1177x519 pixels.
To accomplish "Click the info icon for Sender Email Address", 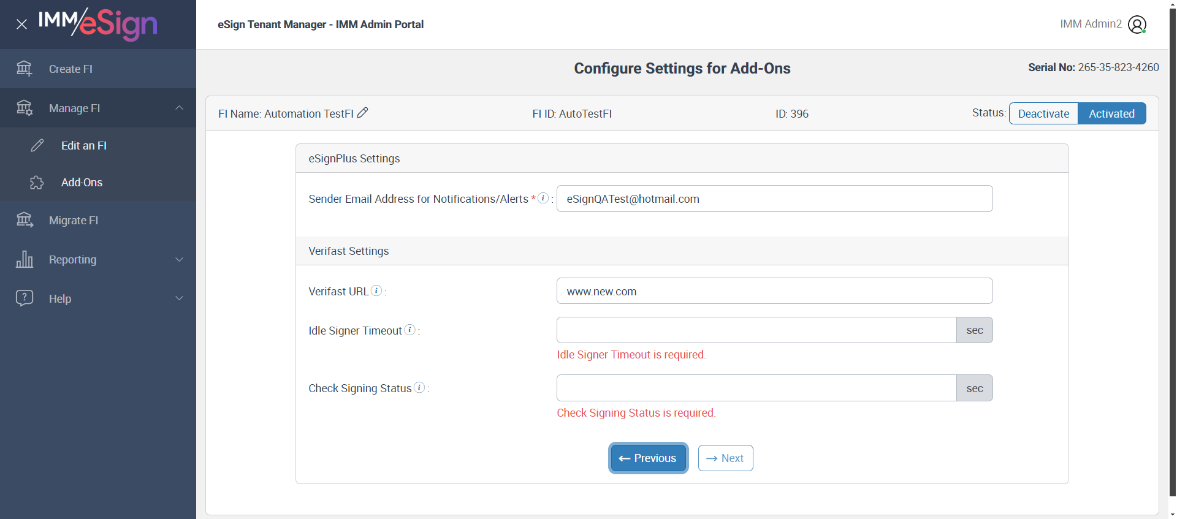I will pyautogui.click(x=543, y=198).
